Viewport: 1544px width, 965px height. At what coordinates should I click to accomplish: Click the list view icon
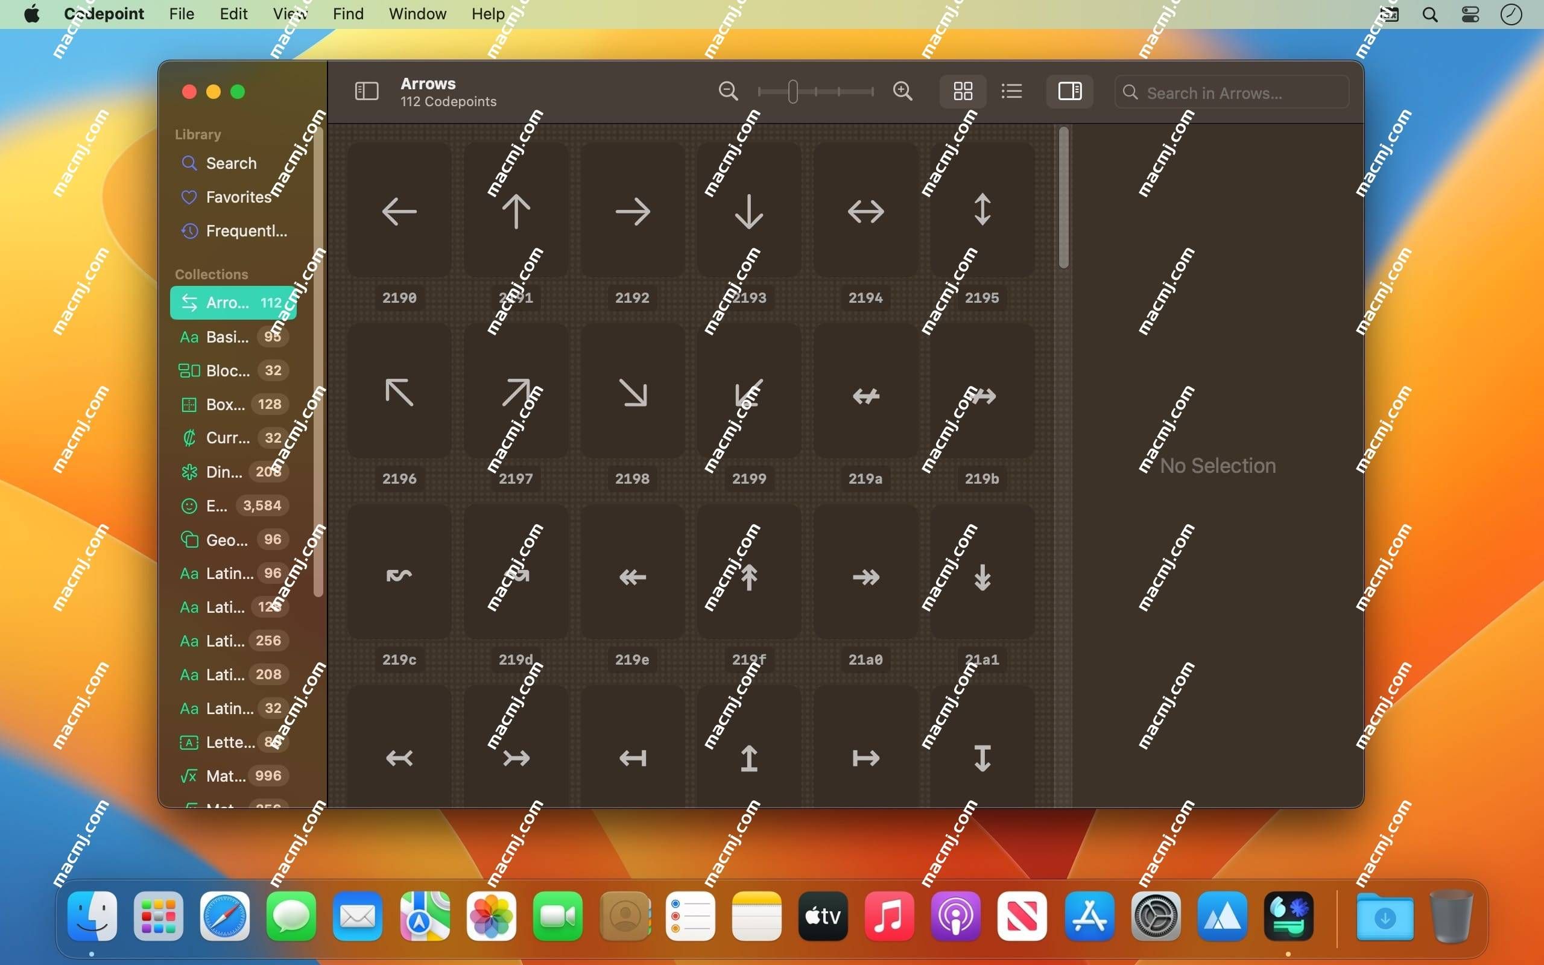(1009, 92)
